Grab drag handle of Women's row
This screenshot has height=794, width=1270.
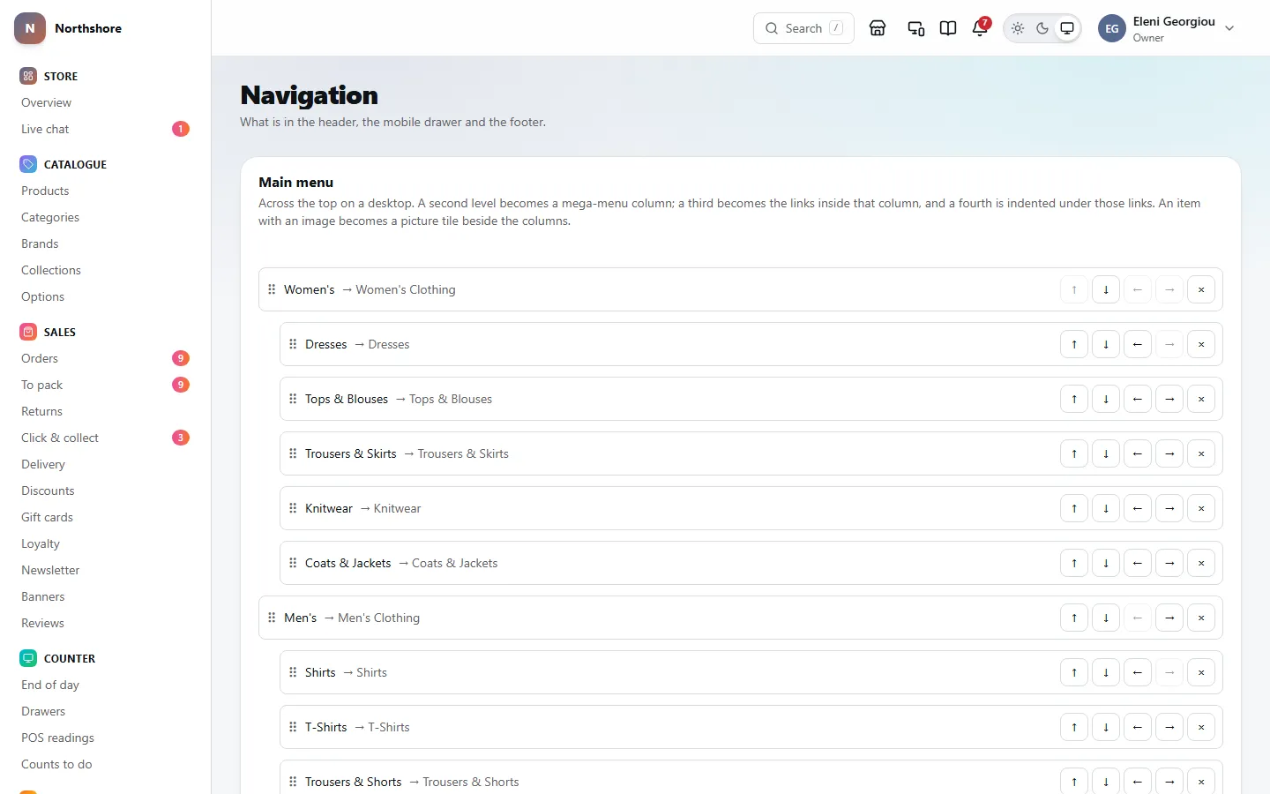click(272, 289)
